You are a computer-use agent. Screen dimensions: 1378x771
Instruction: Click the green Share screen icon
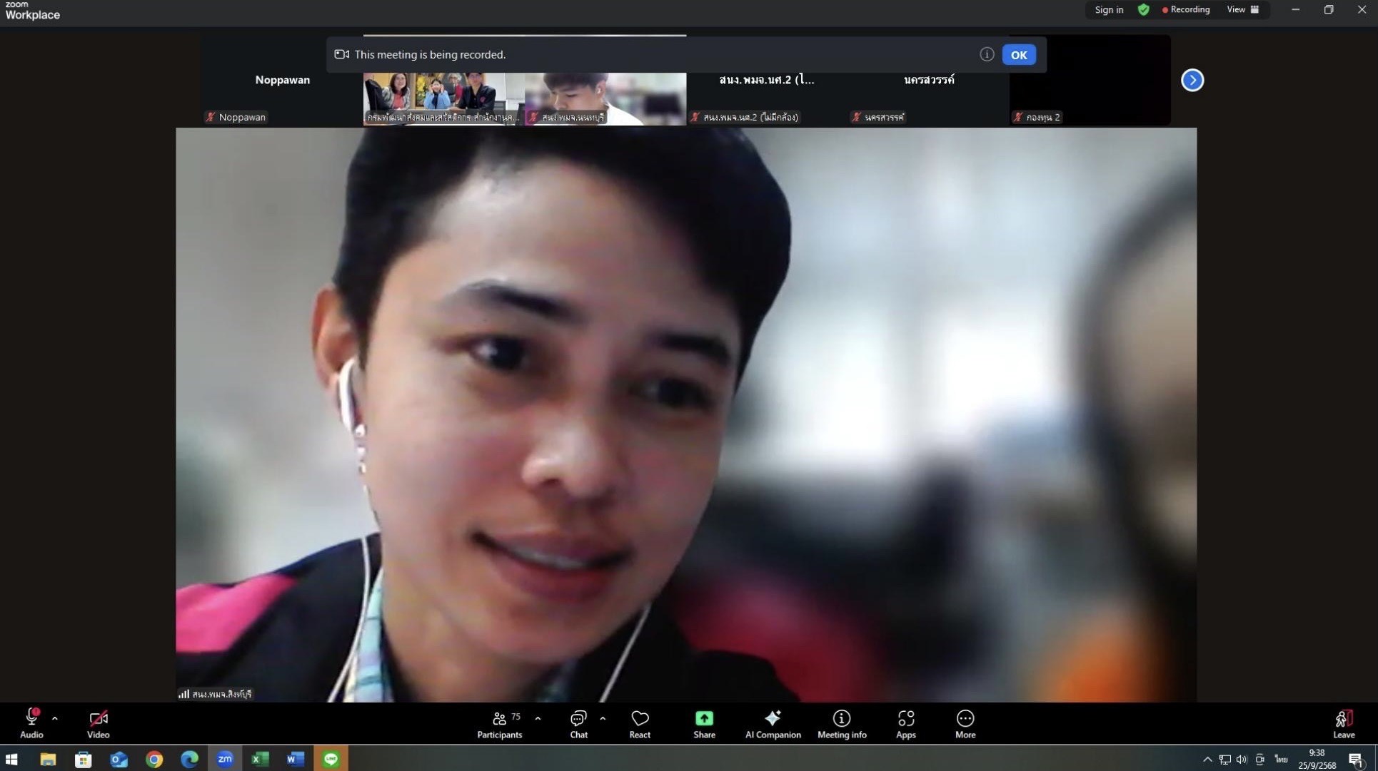[x=704, y=718]
